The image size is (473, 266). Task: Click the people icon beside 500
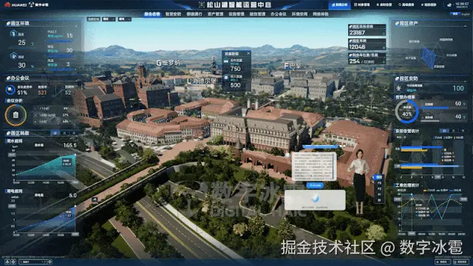click(226, 78)
